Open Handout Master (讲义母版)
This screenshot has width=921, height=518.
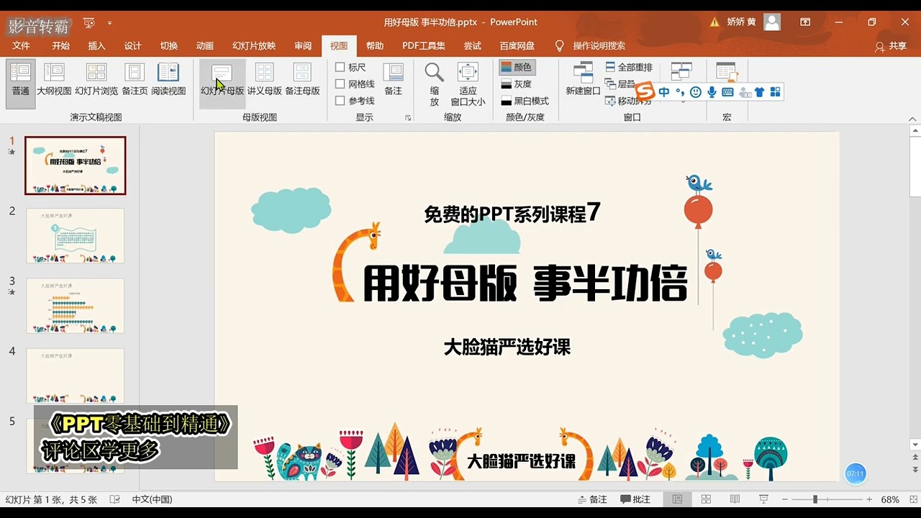(264, 80)
